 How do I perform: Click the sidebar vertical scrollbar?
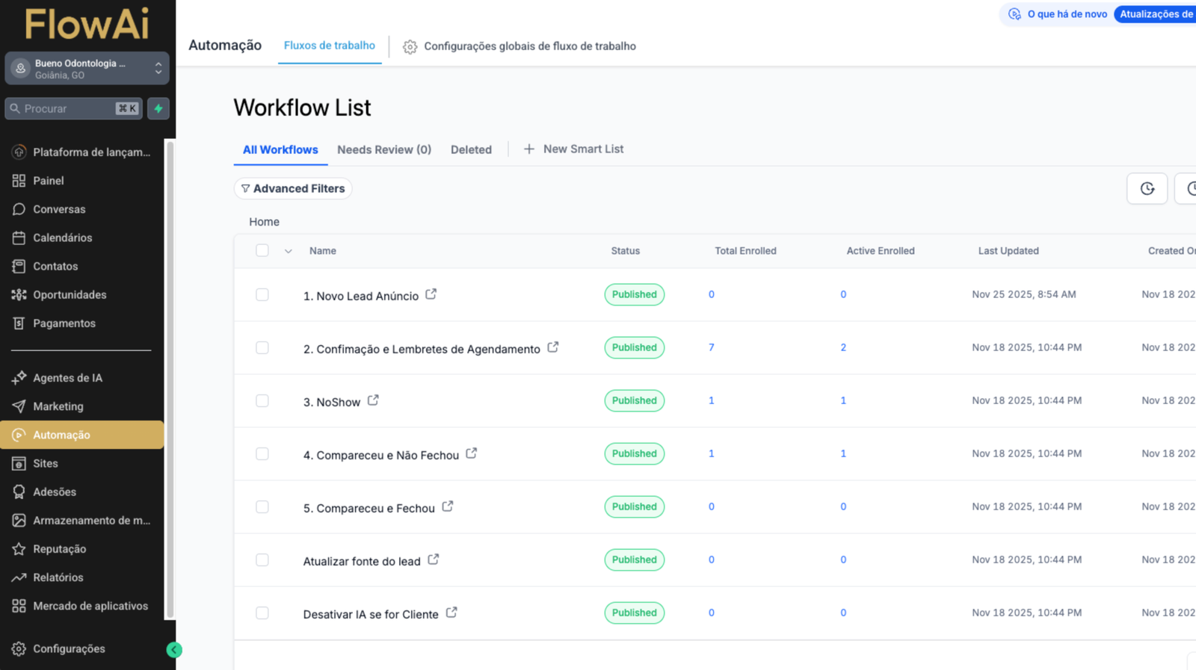[x=170, y=373]
